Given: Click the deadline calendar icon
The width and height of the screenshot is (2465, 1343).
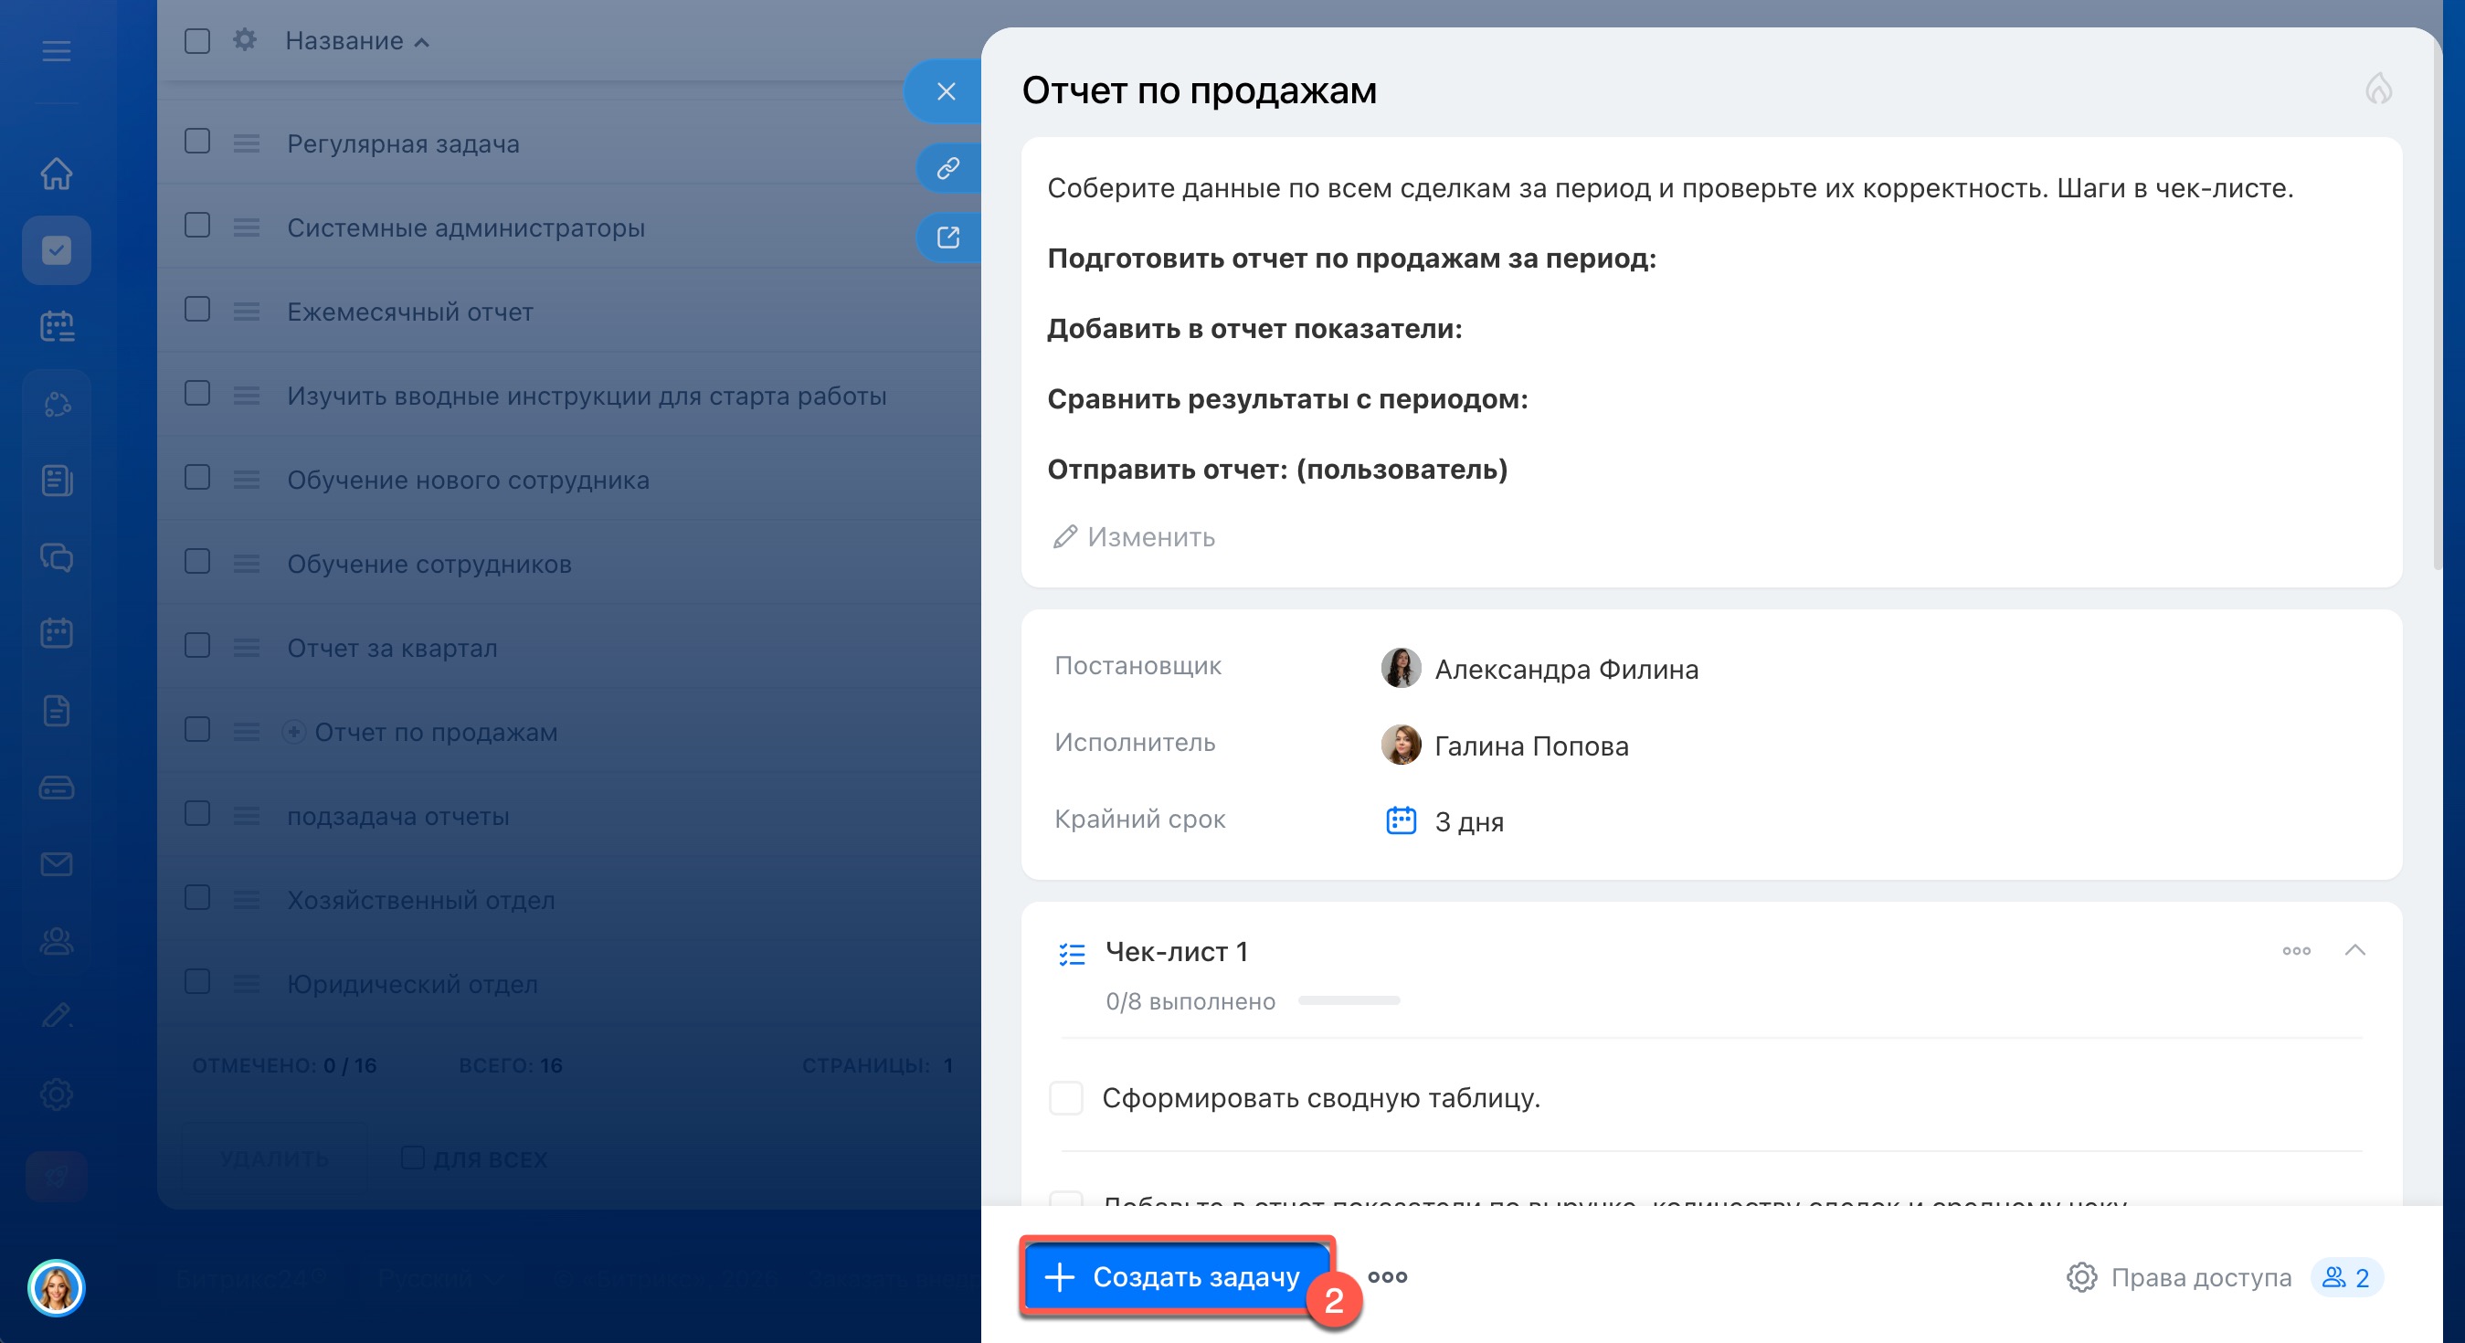Looking at the screenshot, I should tap(1401, 820).
